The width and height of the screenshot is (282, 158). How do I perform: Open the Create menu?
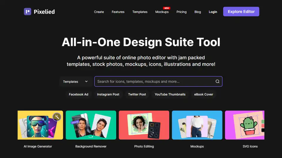point(99,12)
